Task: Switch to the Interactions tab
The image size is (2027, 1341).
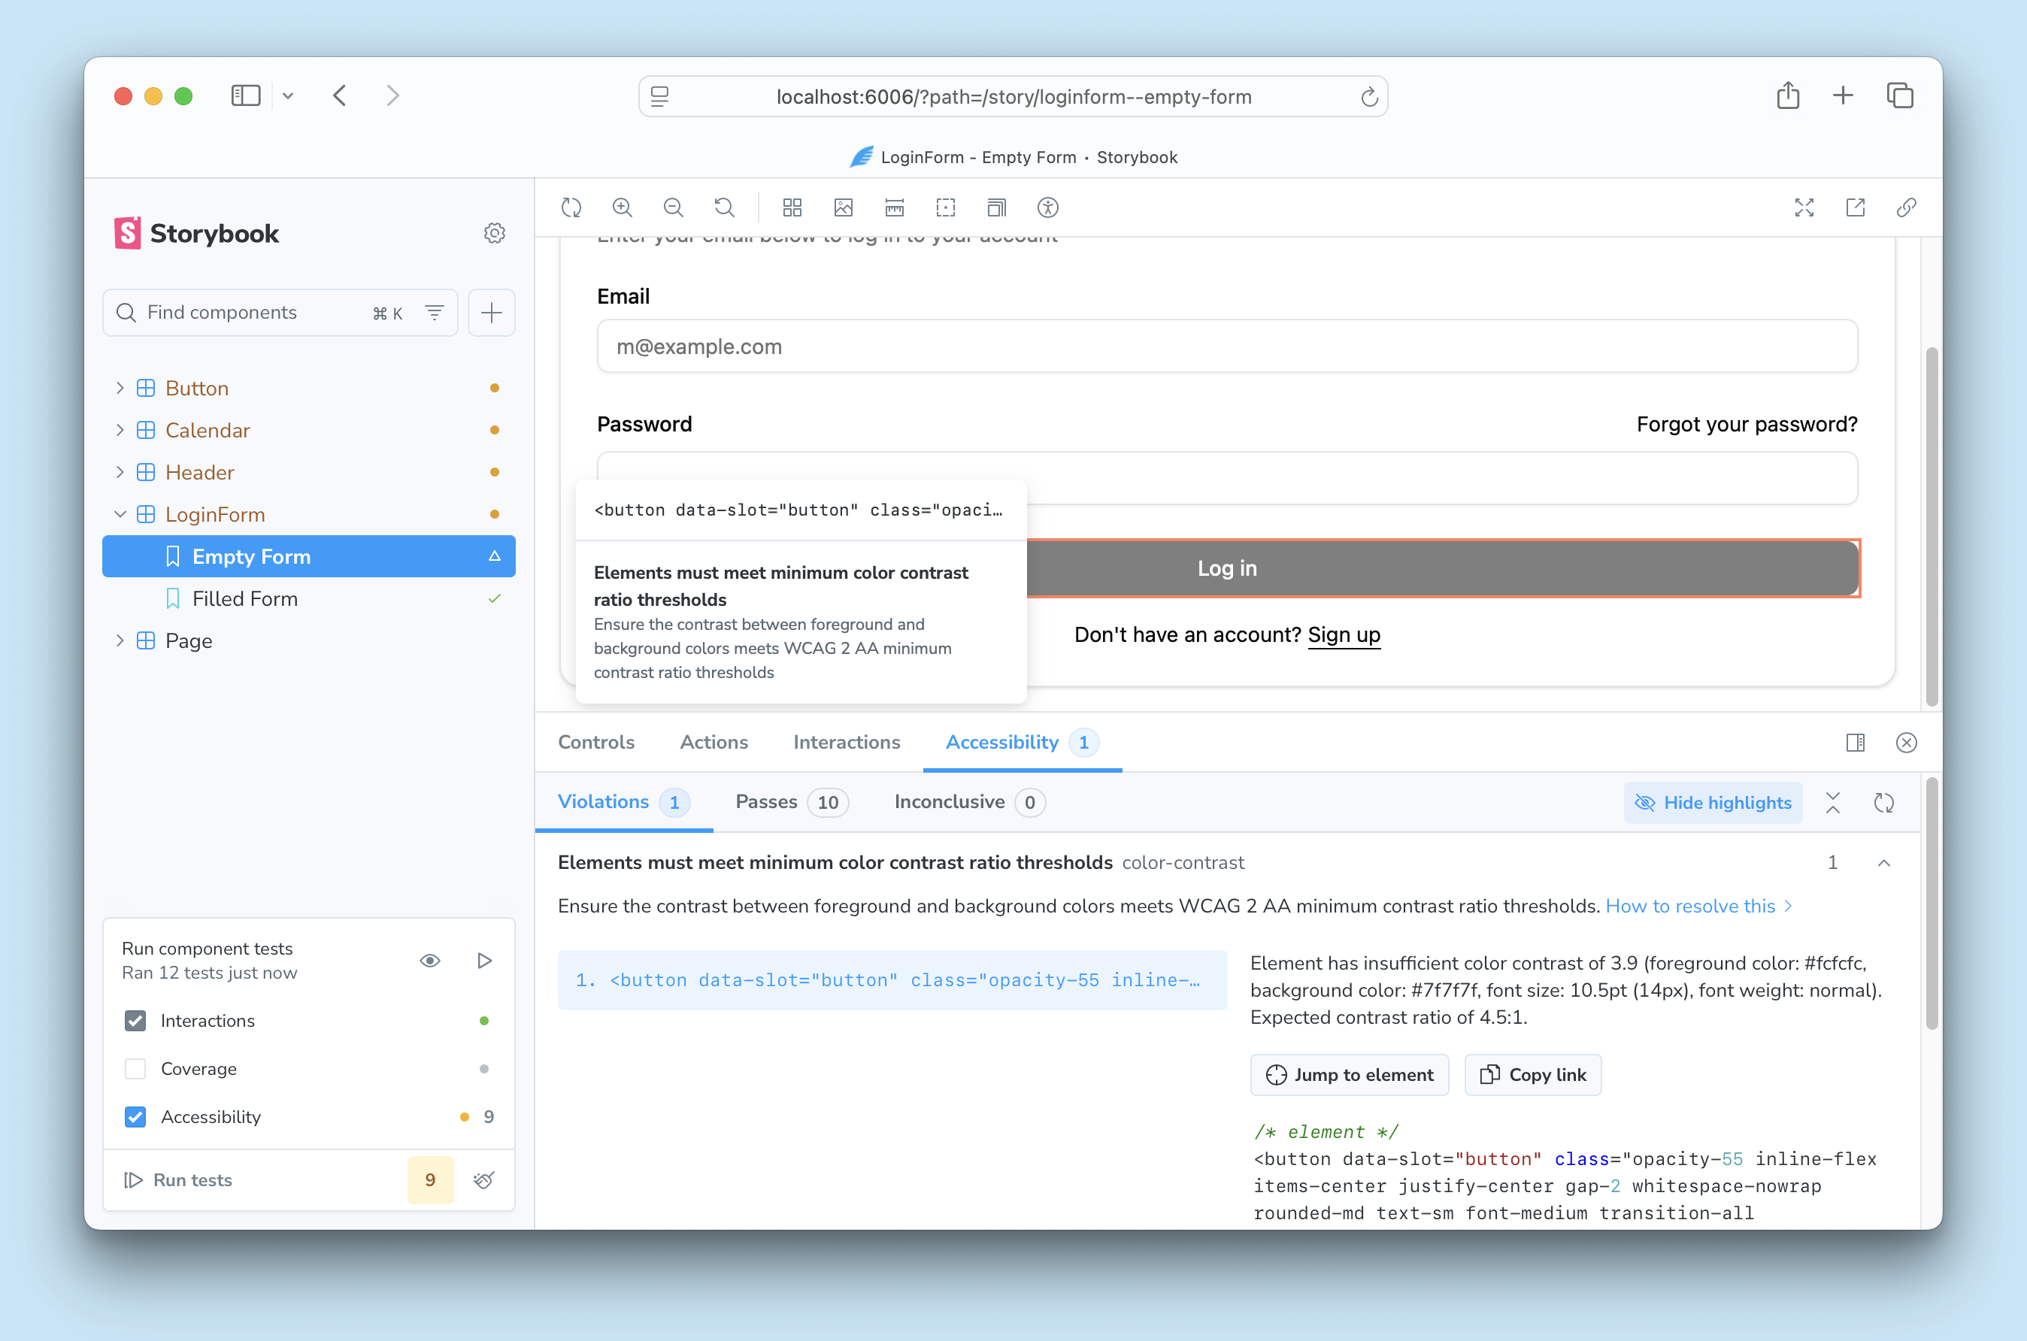Action: tap(846, 743)
